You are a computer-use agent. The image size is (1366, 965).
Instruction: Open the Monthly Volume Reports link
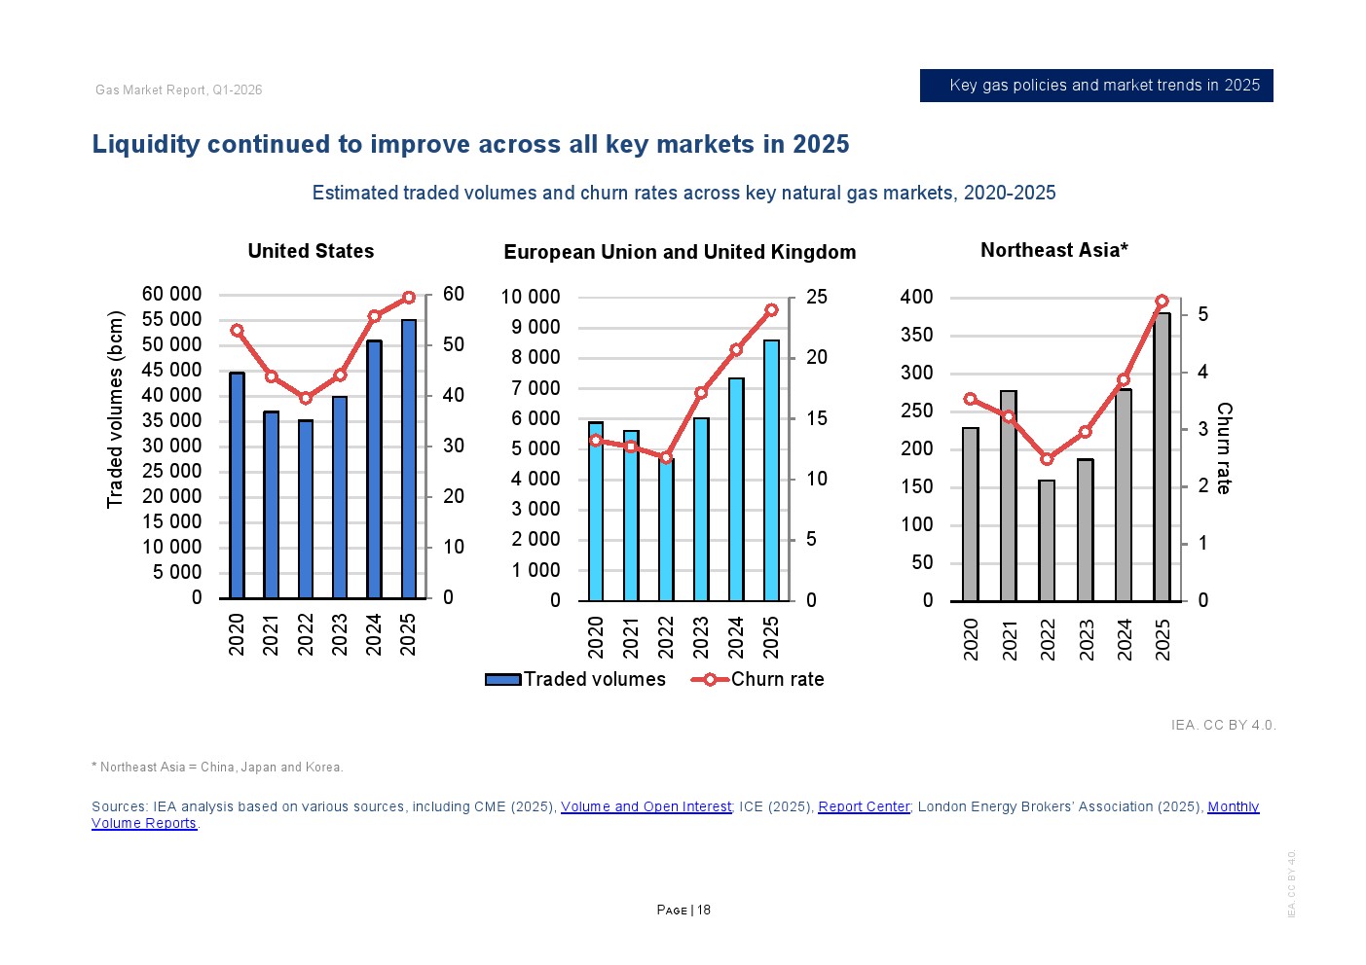pyautogui.click(x=1233, y=806)
